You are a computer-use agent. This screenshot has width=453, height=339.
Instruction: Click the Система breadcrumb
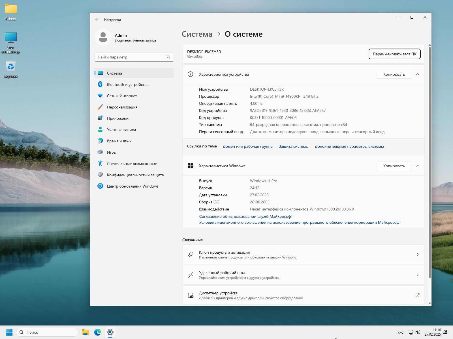pos(197,34)
